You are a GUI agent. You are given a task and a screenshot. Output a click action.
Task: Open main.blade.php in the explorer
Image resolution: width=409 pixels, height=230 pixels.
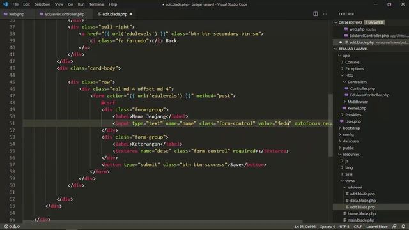click(360, 220)
